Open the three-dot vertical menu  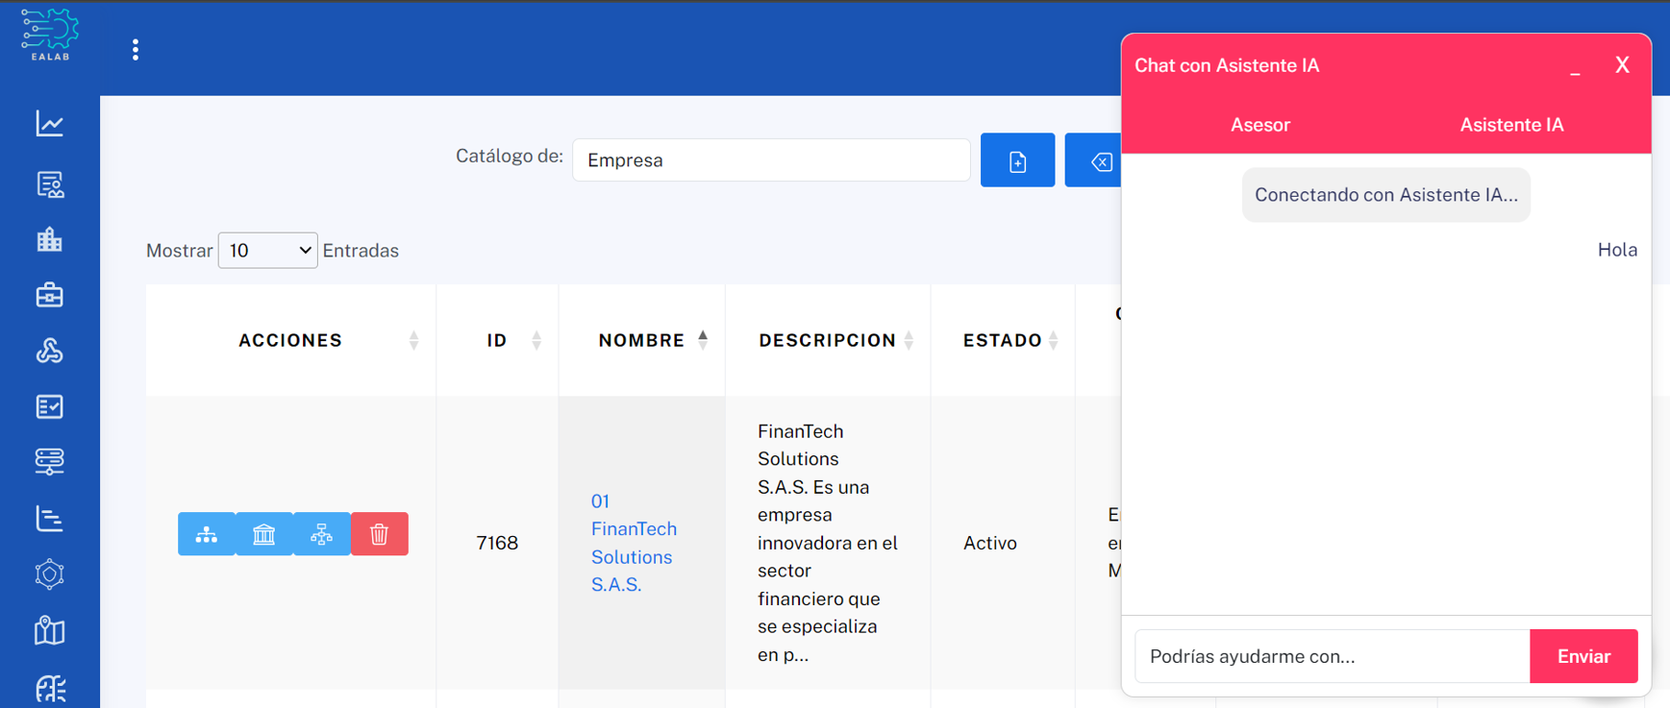tap(136, 50)
